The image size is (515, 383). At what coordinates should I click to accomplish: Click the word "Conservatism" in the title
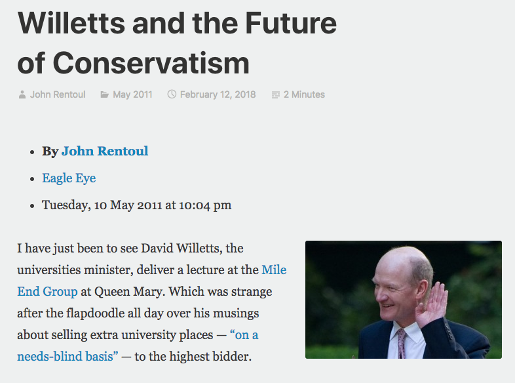(151, 64)
